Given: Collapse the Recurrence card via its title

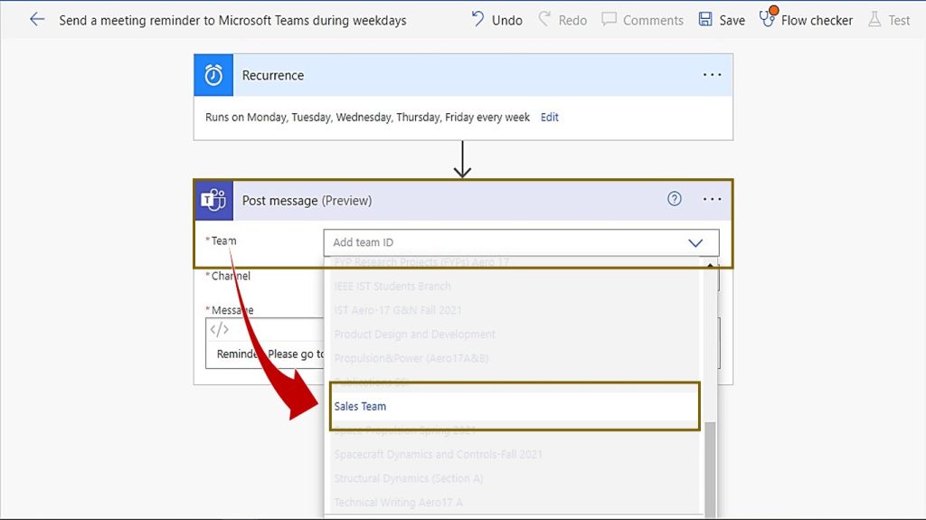Looking at the screenshot, I should coord(273,75).
